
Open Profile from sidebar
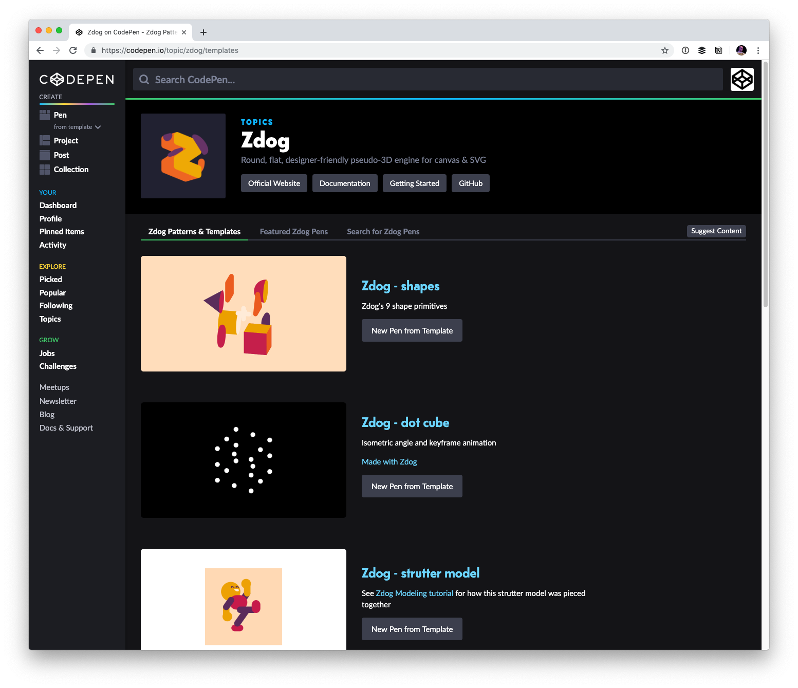(x=50, y=219)
